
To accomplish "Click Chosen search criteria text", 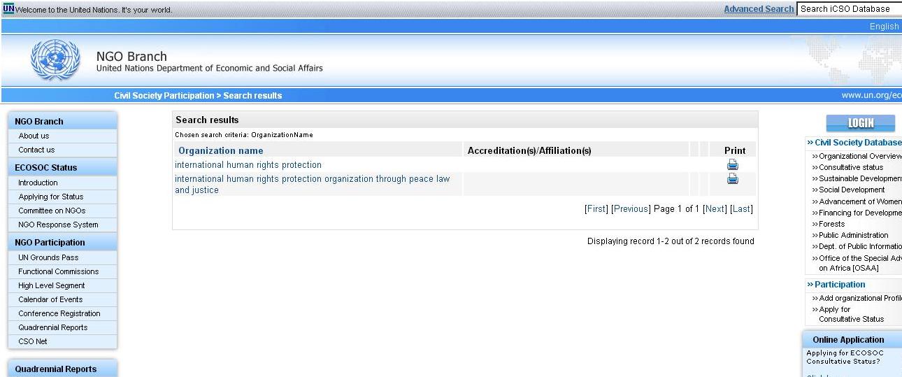I will click(244, 135).
